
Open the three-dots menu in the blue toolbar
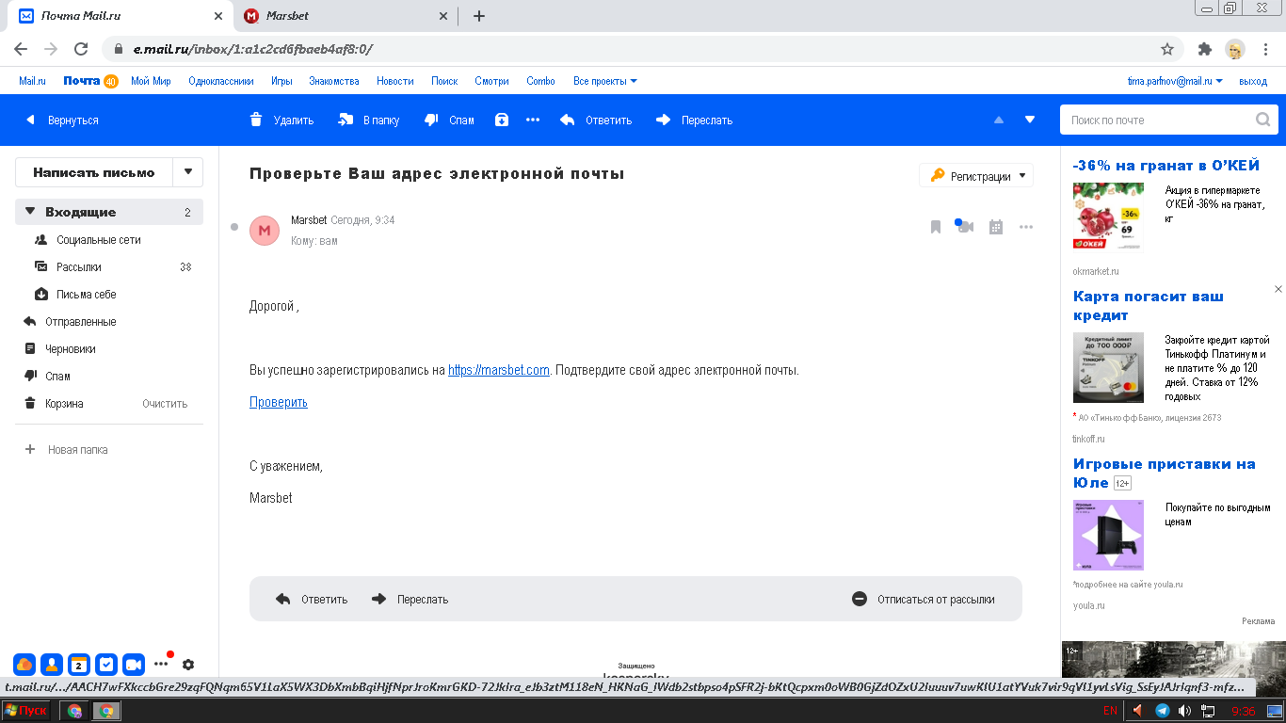pos(533,120)
